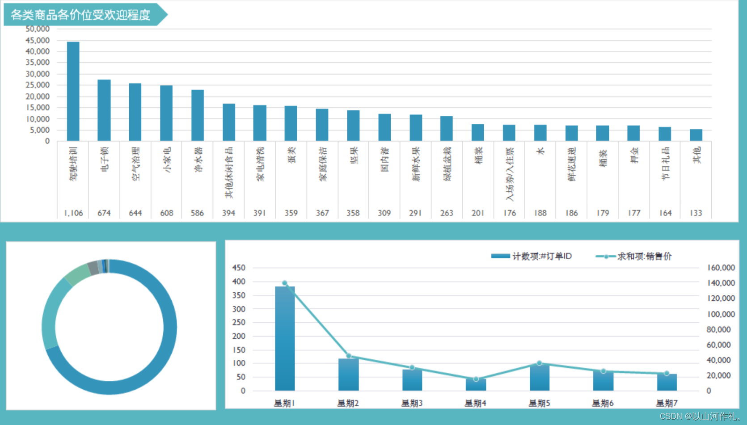The height and width of the screenshot is (425, 747).
Task: Select the 星期1 bar in weekly chart
Action: tap(285, 338)
